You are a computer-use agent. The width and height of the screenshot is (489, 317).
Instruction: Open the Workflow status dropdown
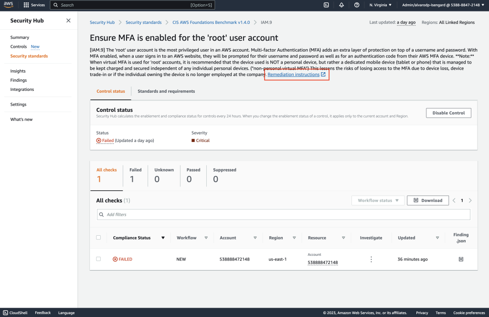point(378,200)
